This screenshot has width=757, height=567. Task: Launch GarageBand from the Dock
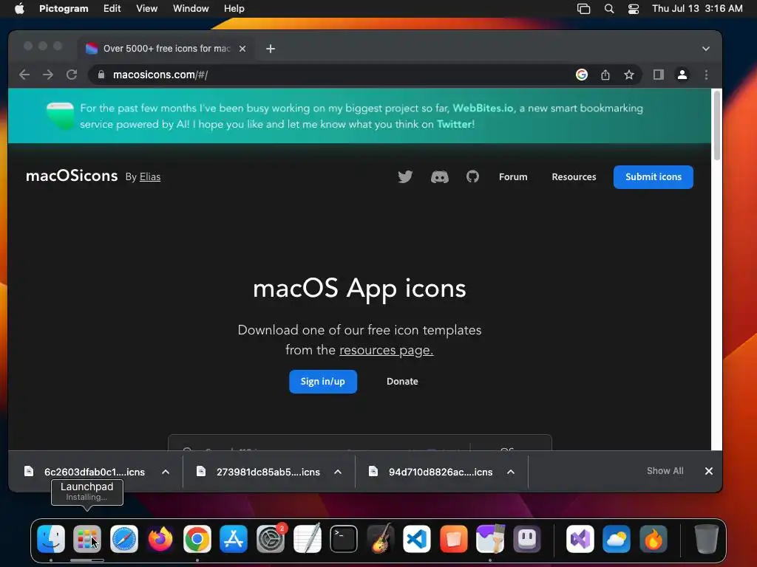(x=381, y=538)
